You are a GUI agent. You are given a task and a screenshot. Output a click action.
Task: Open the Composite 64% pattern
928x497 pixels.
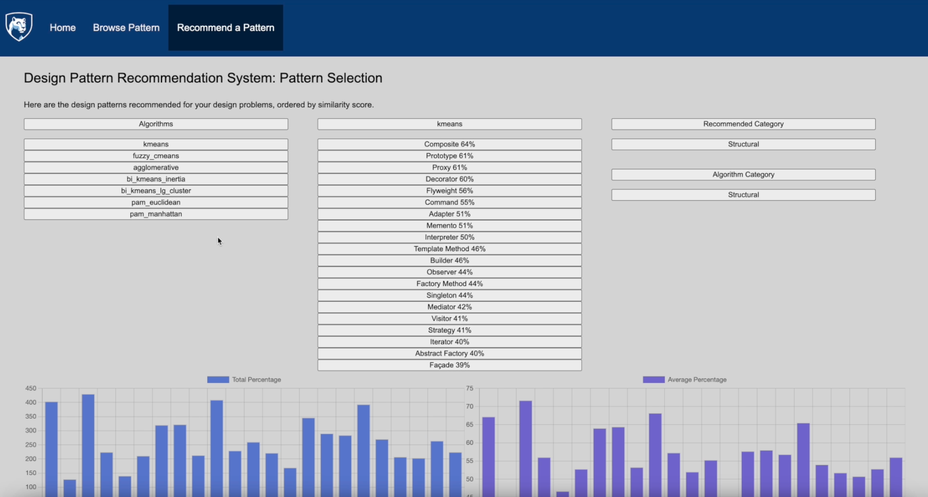click(x=449, y=144)
